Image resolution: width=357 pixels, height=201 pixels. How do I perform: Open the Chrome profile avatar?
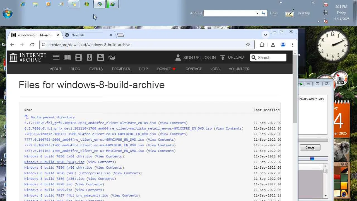(x=283, y=45)
